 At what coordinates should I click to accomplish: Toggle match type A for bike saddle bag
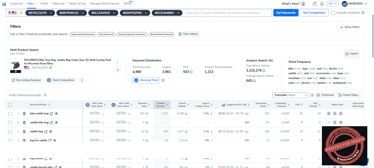329,114
